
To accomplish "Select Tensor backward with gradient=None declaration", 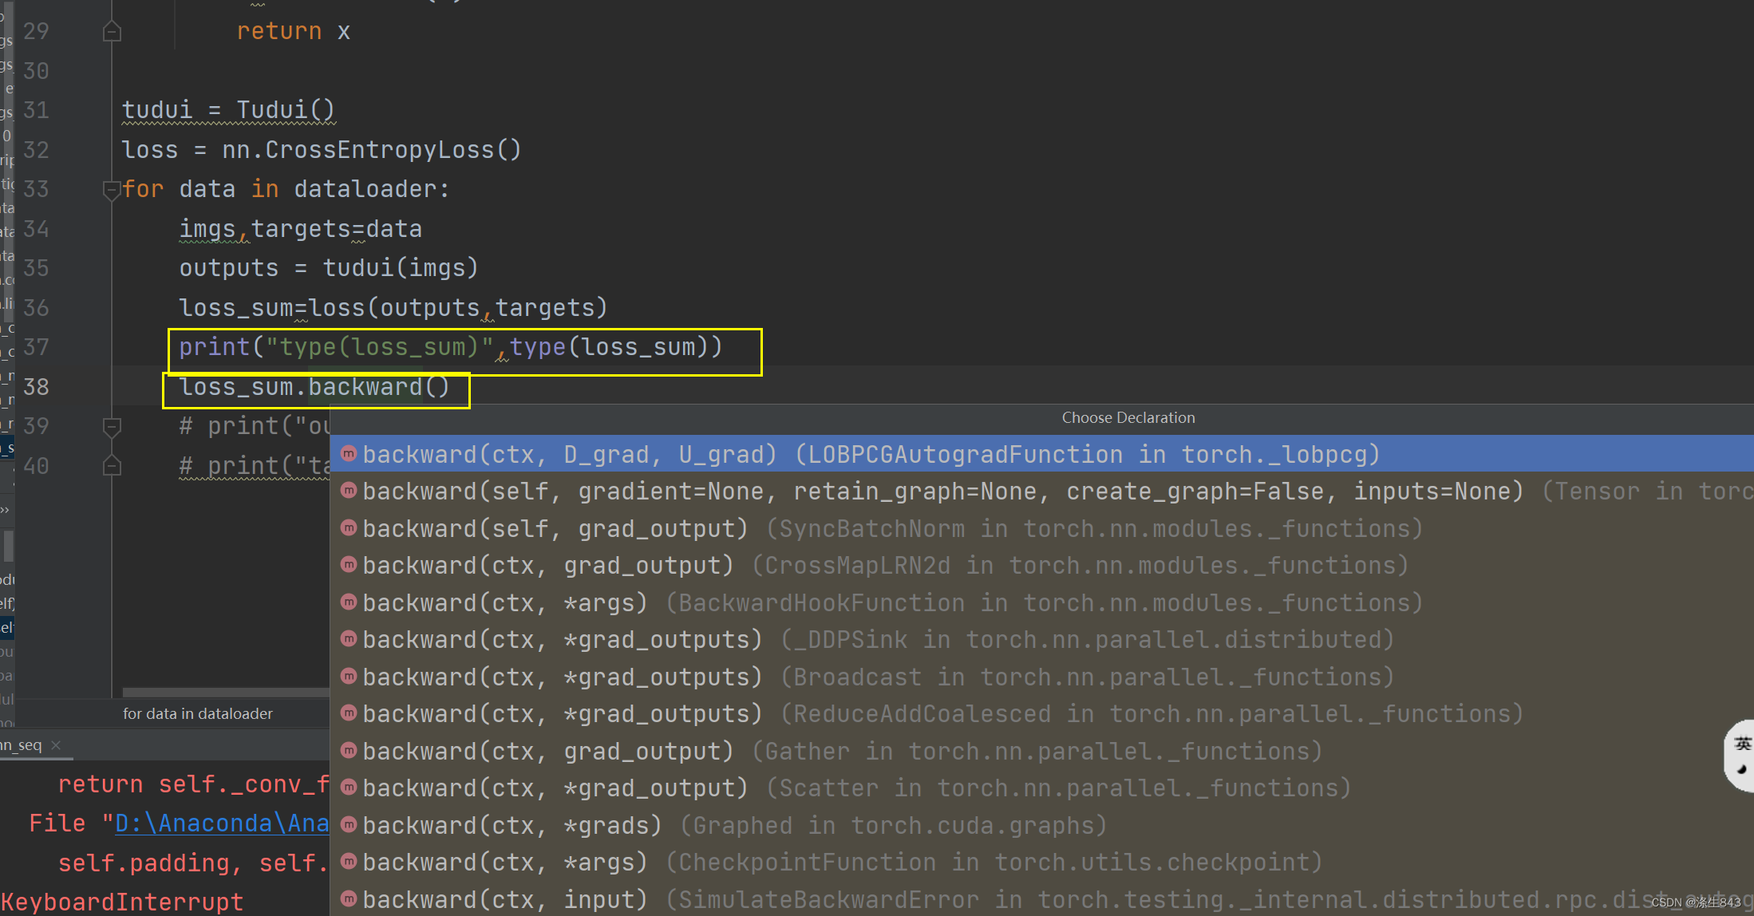I will [942, 492].
